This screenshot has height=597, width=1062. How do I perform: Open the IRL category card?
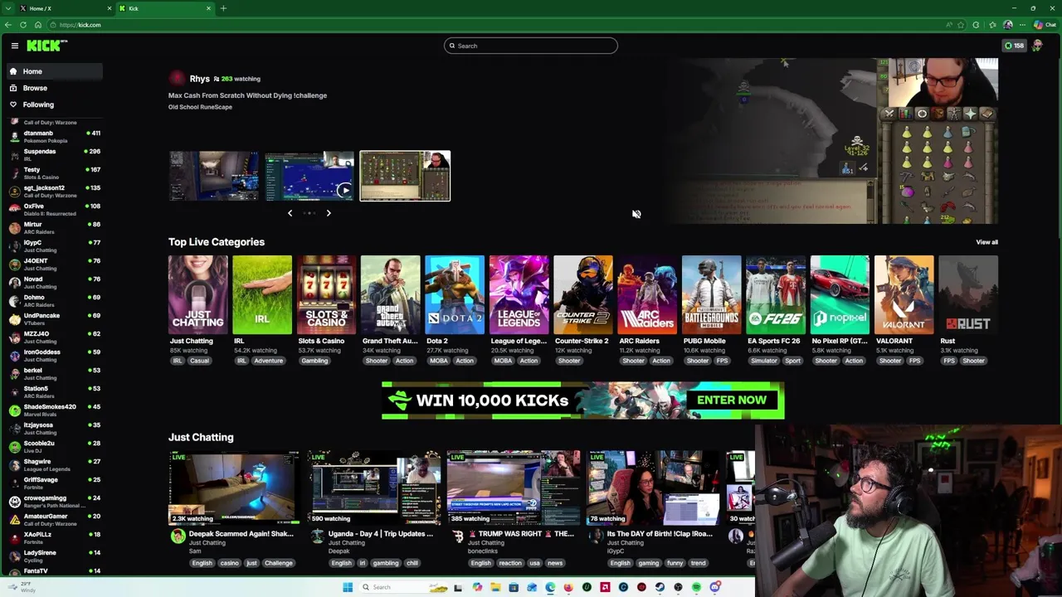(x=262, y=295)
